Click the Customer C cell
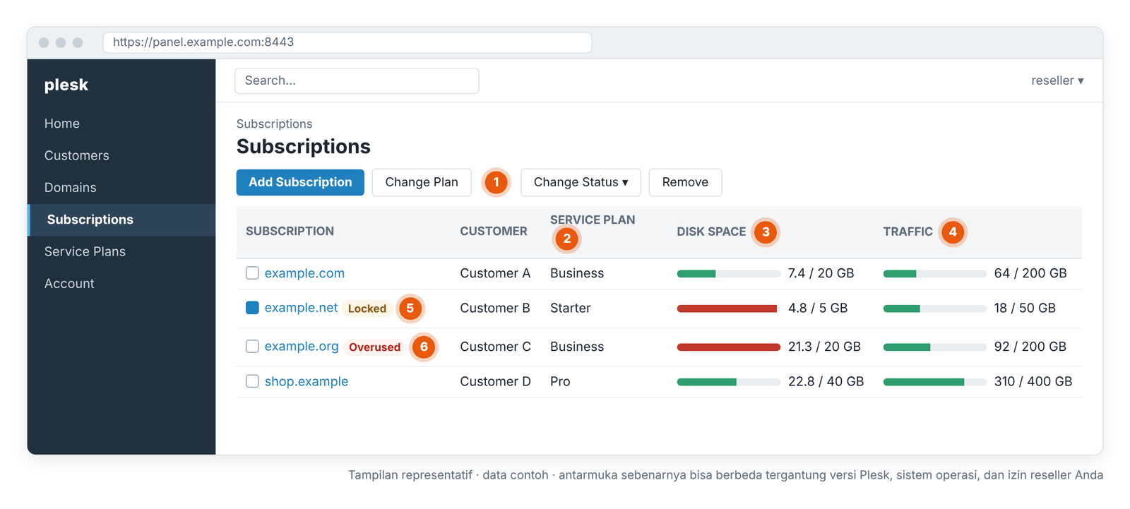The image size is (1130, 509). (495, 347)
